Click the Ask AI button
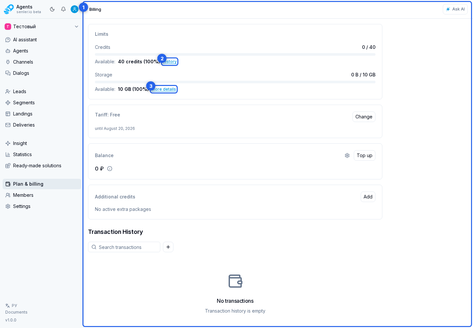The height and width of the screenshot is (328, 473). pos(455,9)
